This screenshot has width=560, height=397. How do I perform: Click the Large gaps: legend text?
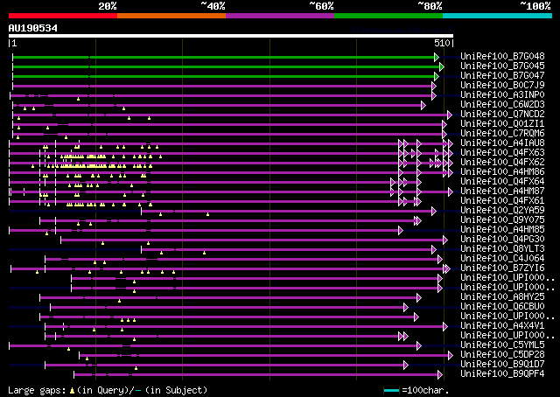point(37,391)
